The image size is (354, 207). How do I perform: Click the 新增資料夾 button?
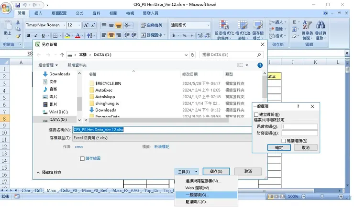click(x=77, y=65)
